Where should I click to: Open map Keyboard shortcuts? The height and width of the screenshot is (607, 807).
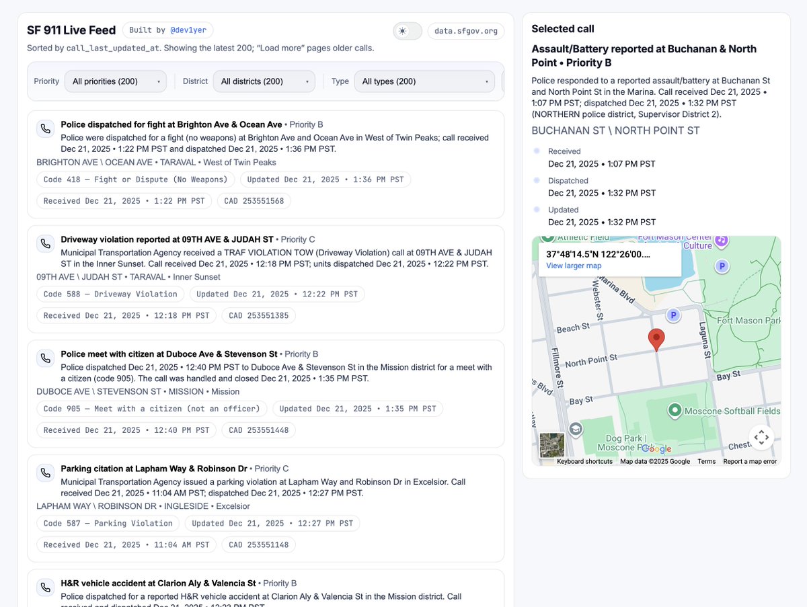(x=584, y=461)
